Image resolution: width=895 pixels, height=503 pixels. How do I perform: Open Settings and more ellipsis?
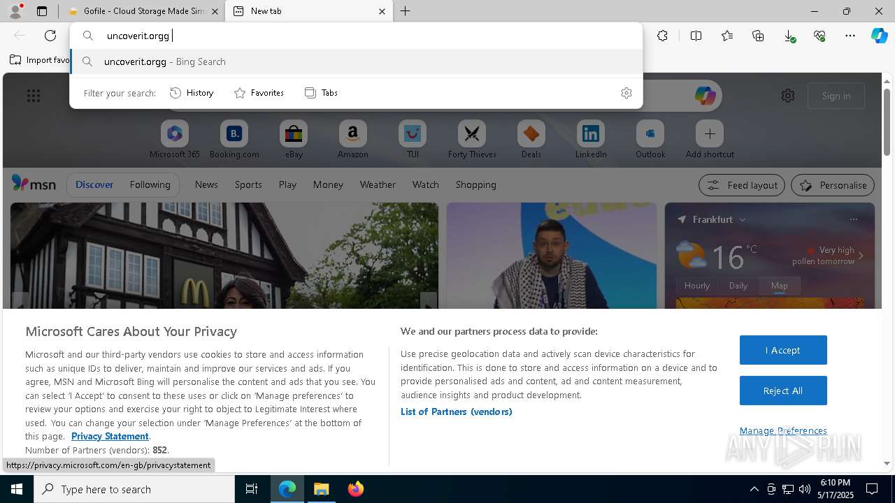850,36
